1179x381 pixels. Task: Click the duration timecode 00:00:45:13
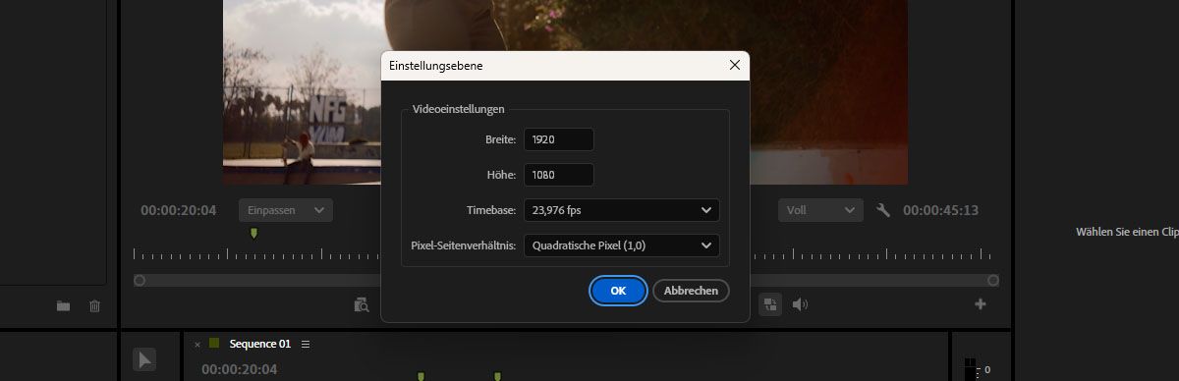(x=940, y=210)
